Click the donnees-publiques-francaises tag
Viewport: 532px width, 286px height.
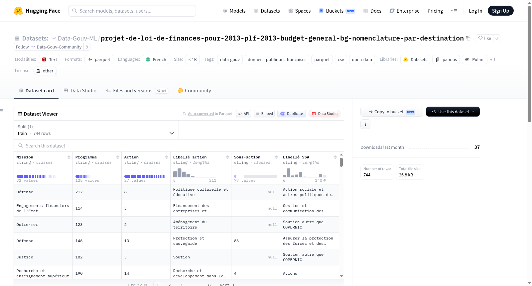pyautogui.click(x=277, y=59)
